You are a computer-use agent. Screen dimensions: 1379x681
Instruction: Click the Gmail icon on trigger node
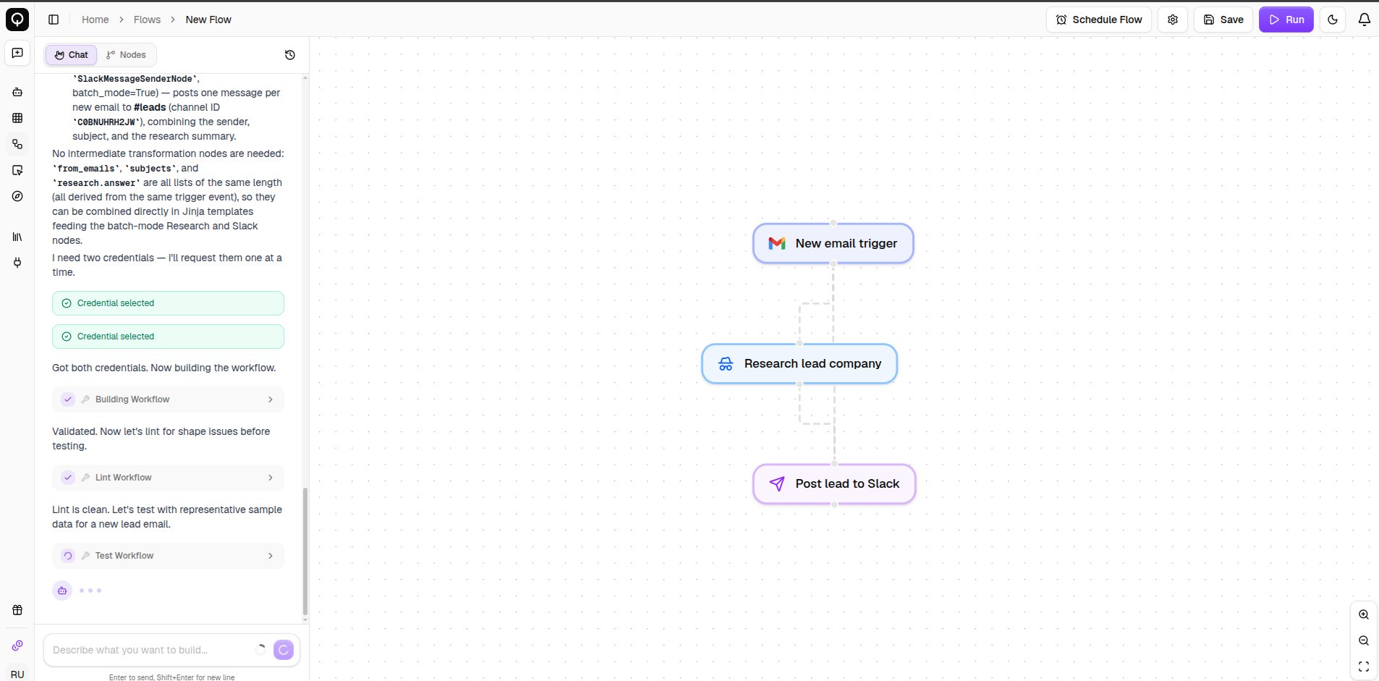[777, 243]
